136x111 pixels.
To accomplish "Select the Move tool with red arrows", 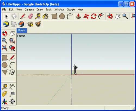I will pyautogui.click(x=86, y=16).
